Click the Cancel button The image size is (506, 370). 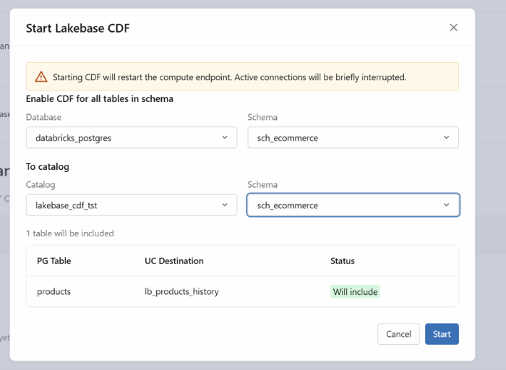pyautogui.click(x=398, y=334)
